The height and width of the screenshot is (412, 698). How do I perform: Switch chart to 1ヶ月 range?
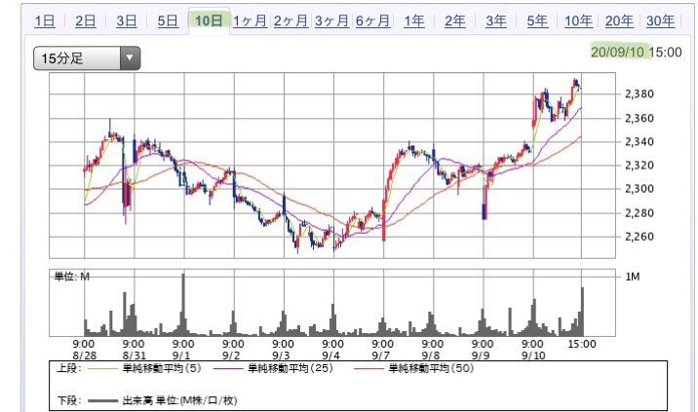pos(250,20)
